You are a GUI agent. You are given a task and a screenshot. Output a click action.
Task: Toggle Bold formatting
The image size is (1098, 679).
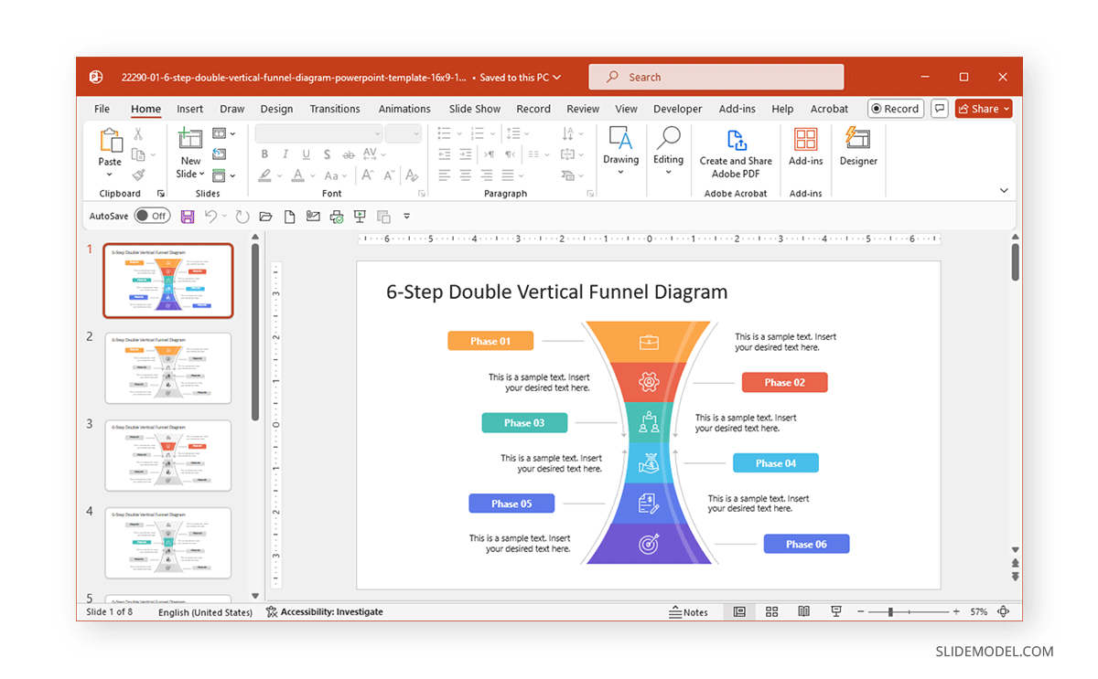click(x=265, y=154)
